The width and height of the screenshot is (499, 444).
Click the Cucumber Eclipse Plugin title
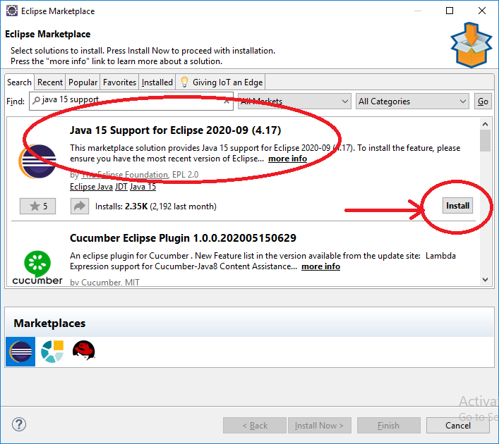(183, 238)
